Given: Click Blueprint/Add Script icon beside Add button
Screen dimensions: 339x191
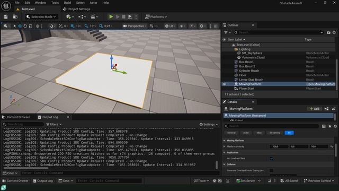Looking at the screenshot, I should point(326,109).
